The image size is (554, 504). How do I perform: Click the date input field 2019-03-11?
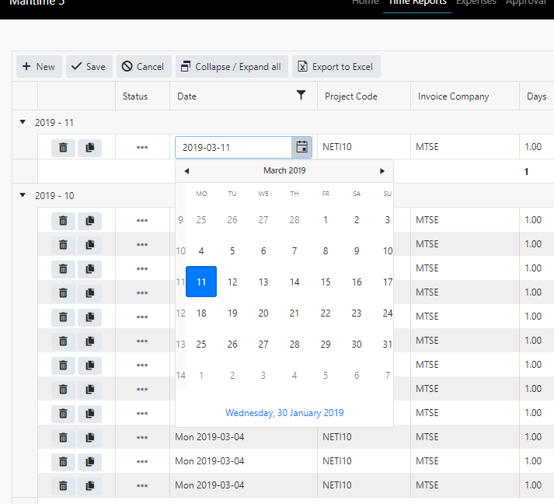[x=234, y=148]
